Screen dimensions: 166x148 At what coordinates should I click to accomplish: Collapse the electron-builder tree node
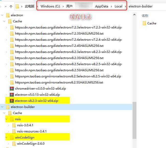pos(2,107)
